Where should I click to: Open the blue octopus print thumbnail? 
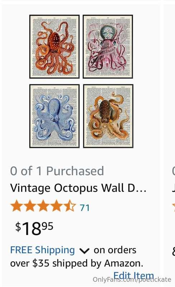tap(55, 116)
